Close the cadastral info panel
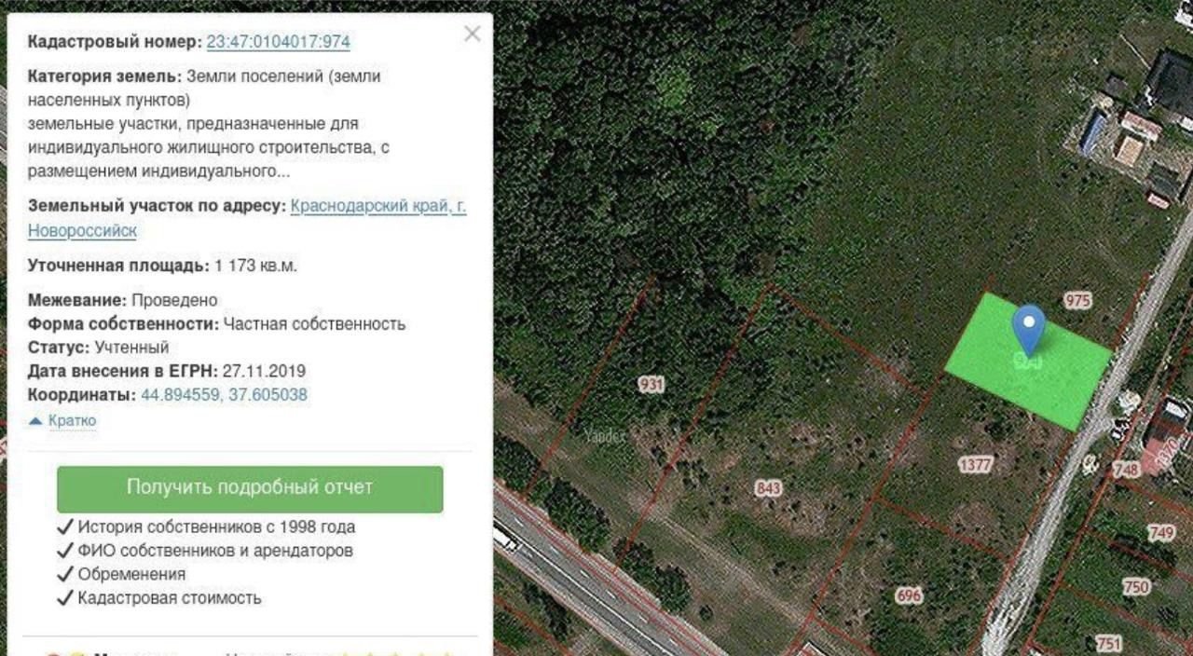 (473, 34)
